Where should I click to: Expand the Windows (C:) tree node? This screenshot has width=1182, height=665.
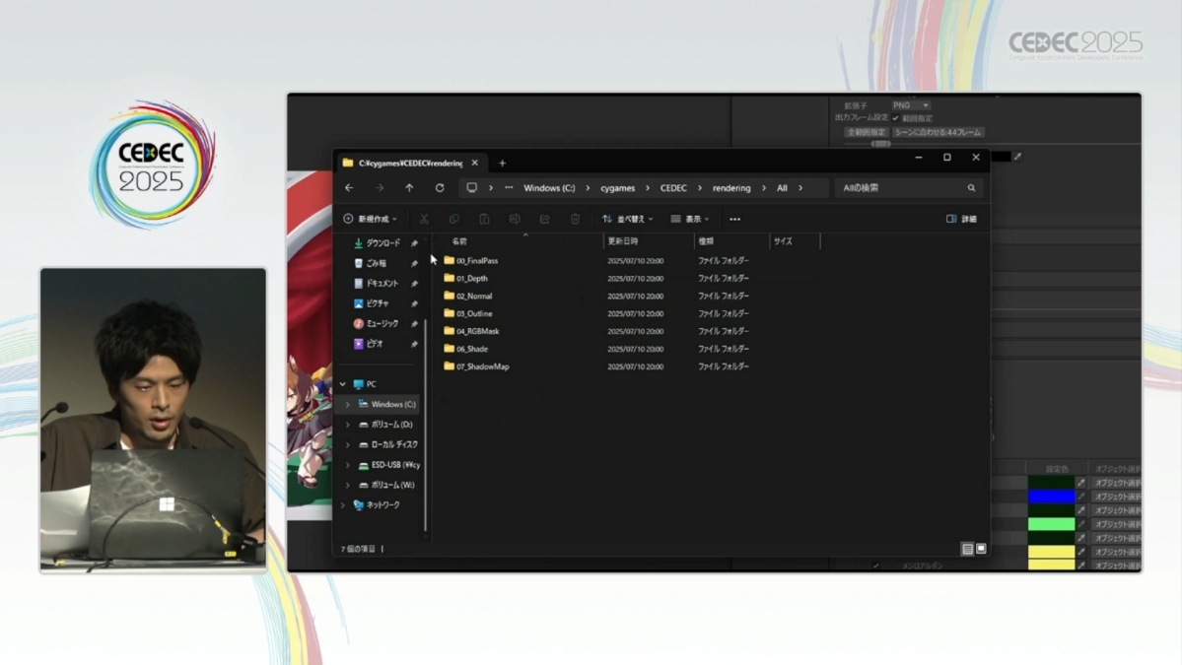pyautogui.click(x=348, y=405)
